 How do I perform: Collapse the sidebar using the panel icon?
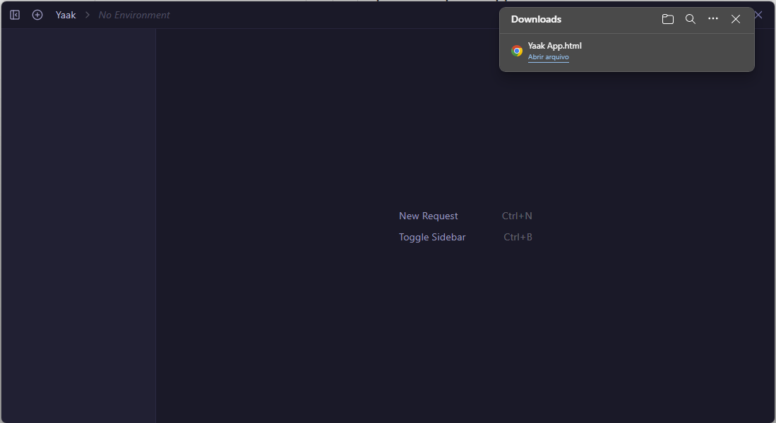(x=15, y=15)
